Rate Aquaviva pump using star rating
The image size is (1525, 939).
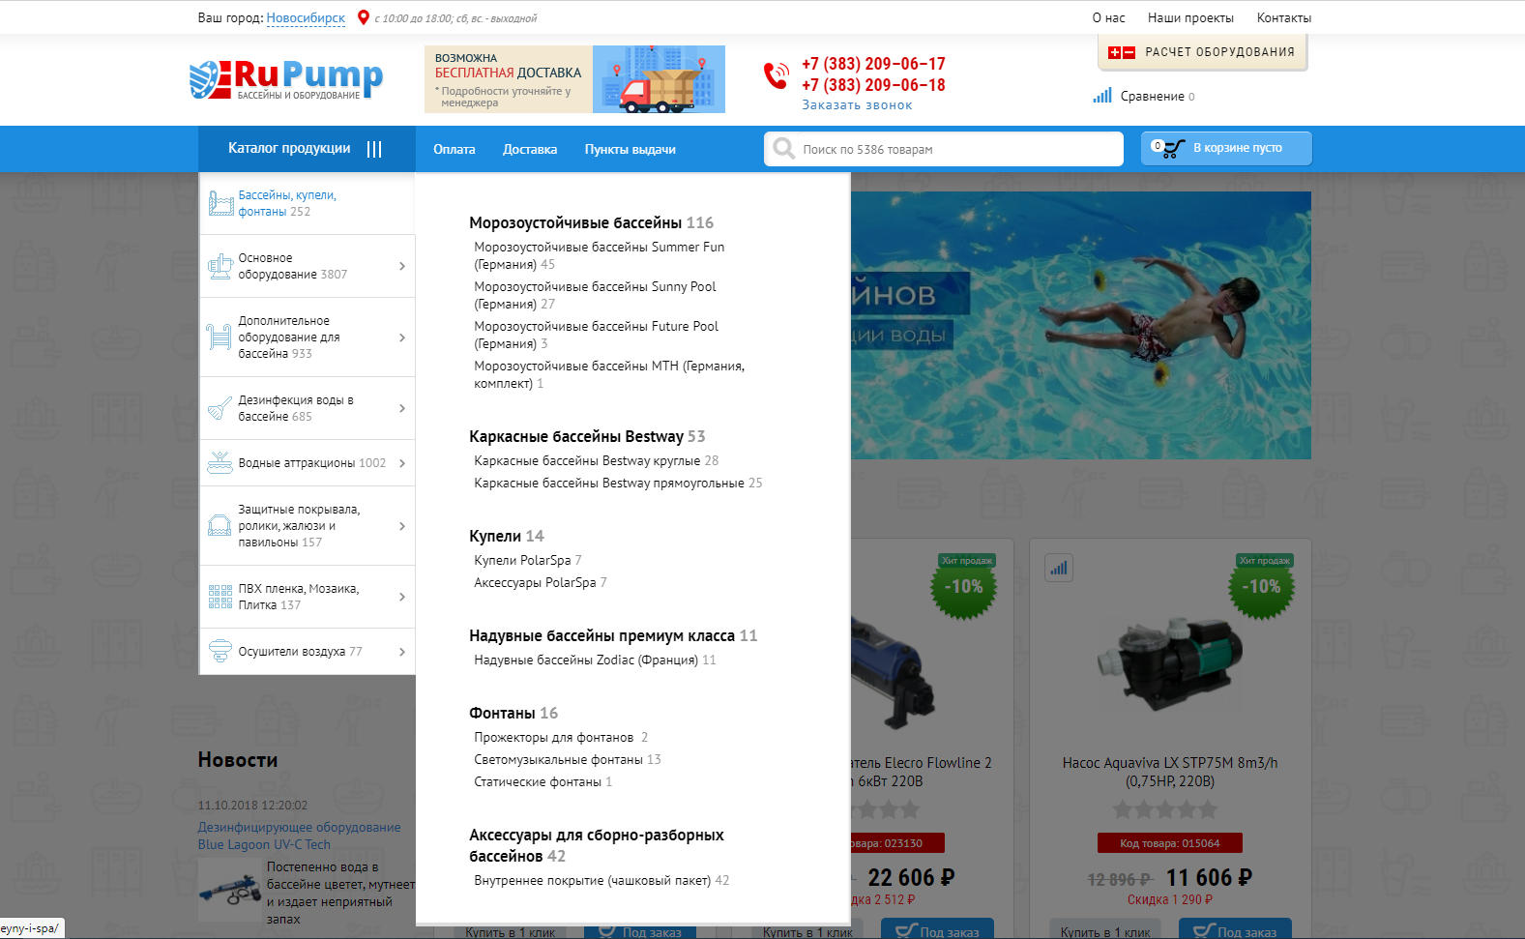pos(1164,809)
